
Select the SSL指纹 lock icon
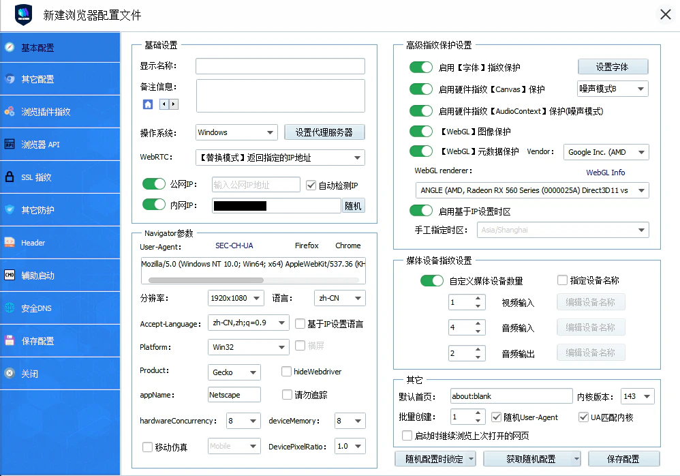click(10, 176)
